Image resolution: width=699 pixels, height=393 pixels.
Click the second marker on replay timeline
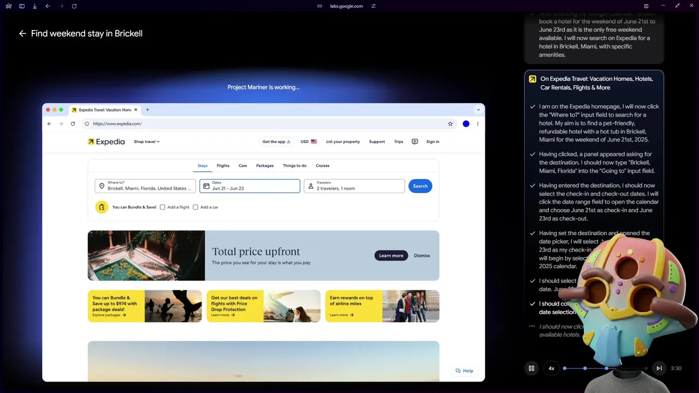(585, 368)
